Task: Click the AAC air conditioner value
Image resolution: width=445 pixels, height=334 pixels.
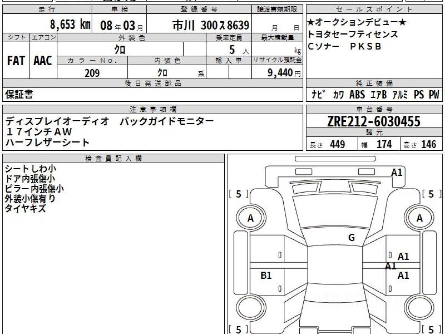Action: 43,61
